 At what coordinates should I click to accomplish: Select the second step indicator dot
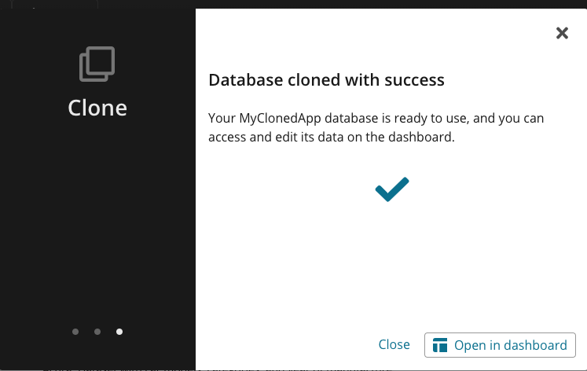coord(97,332)
